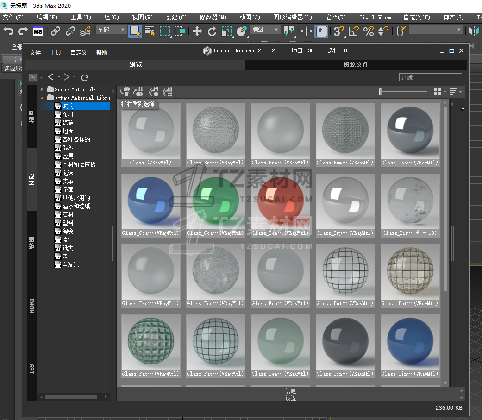Toggle the Percent Snap tool
482x420 pixels.
(369, 31)
